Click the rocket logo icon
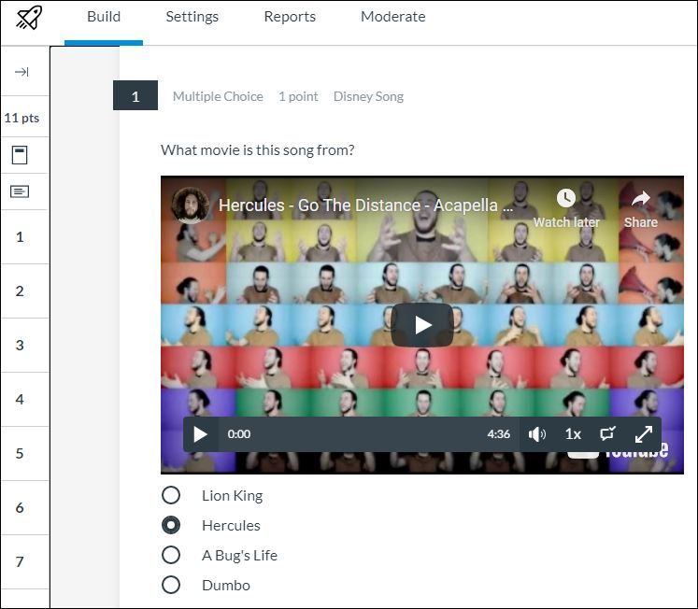The image size is (698, 609). 29,18
